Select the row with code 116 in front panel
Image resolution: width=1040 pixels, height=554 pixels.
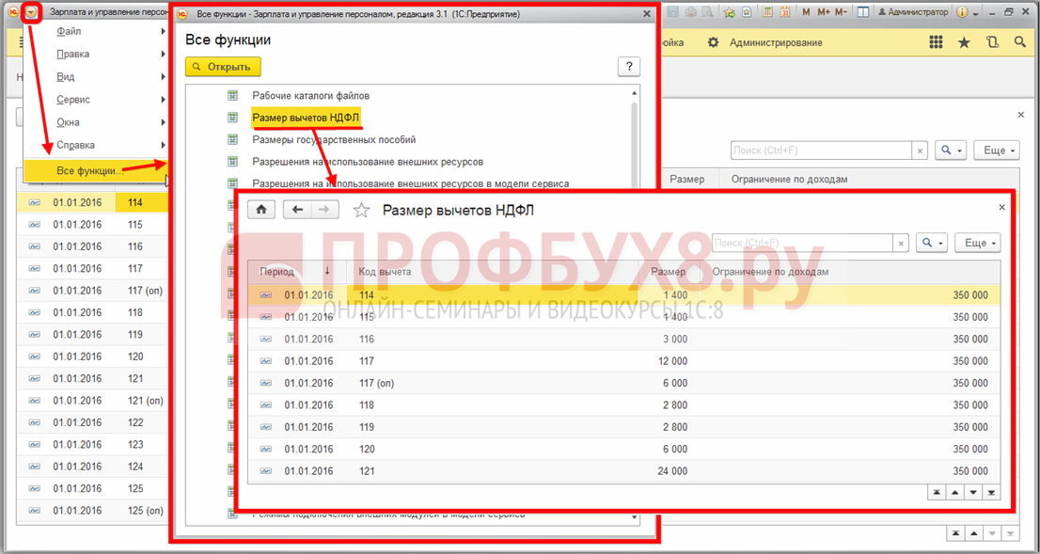[623, 339]
